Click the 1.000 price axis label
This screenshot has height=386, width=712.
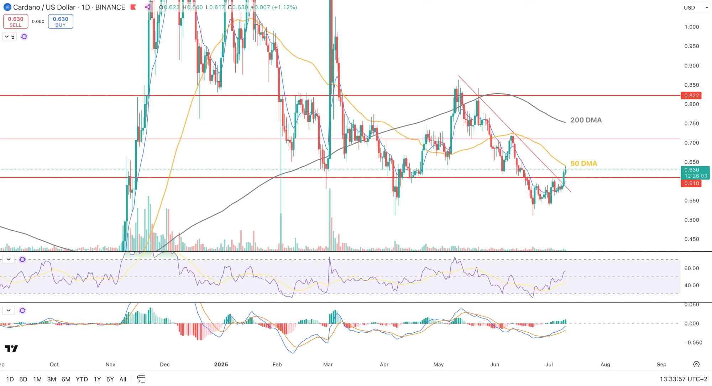(692, 27)
